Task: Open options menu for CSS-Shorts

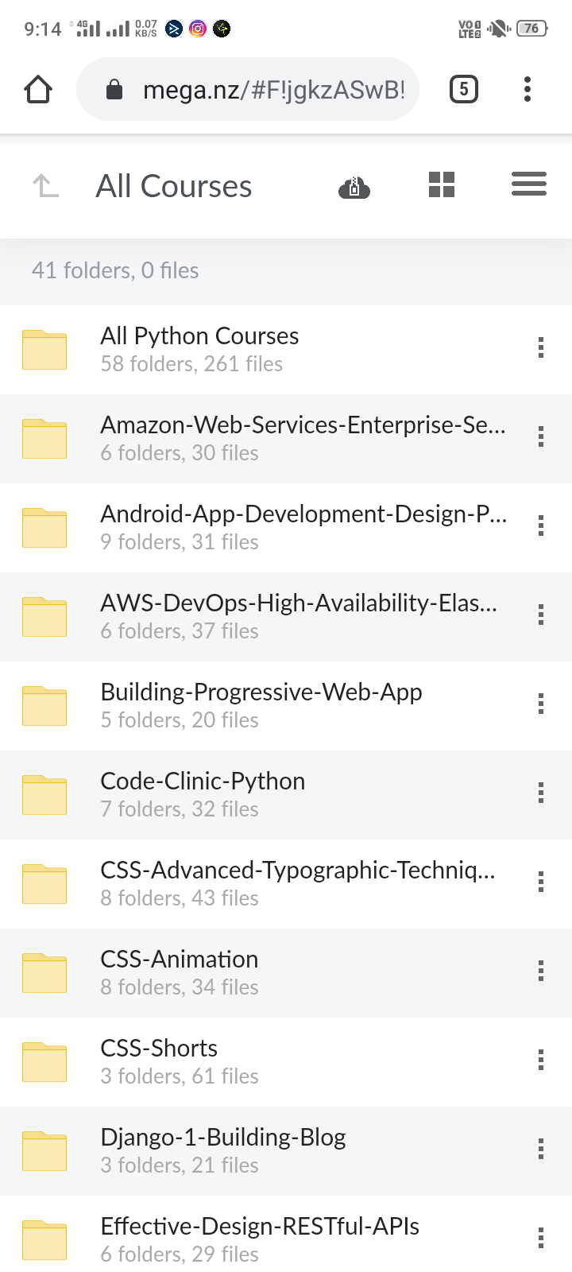Action: pyautogui.click(x=541, y=1060)
